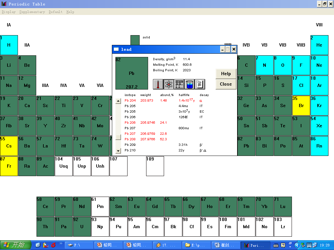
Task: Select Nitrogen element cell
Action: [x=265, y=65]
